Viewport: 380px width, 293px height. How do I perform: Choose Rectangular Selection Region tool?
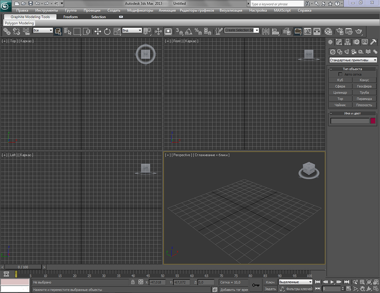click(x=77, y=31)
